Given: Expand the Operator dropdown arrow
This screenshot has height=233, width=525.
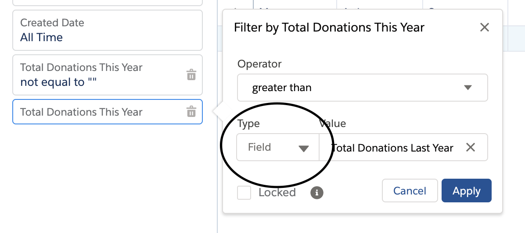Looking at the screenshot, I should (x=468, y=88).
